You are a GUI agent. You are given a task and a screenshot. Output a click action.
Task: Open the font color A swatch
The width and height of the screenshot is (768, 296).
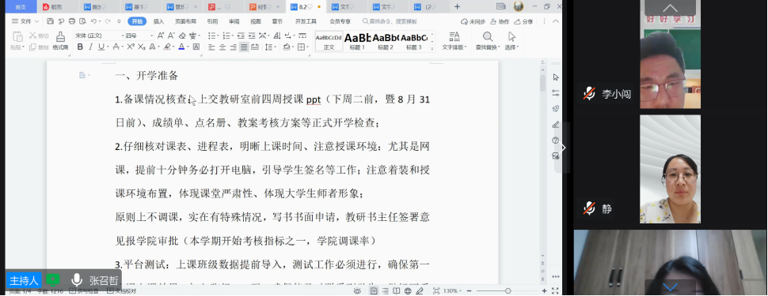[x=181, y=47]
